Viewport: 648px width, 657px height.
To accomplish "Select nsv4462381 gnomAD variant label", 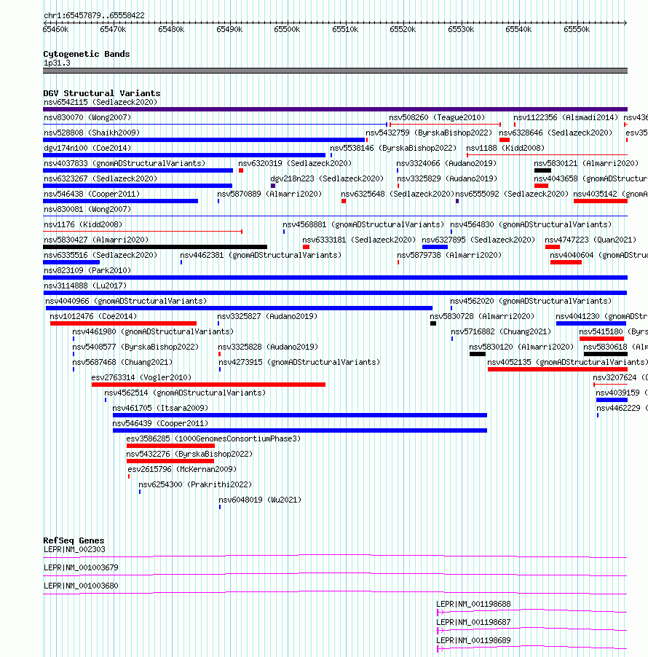I will click(261, 255).
